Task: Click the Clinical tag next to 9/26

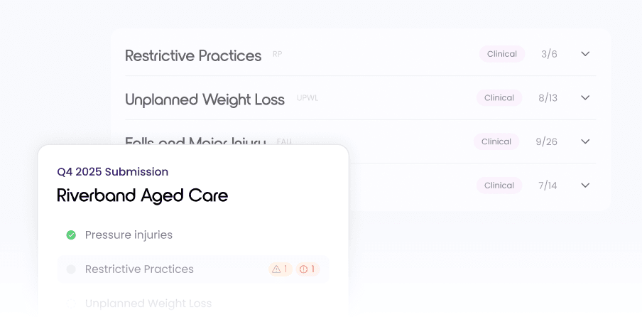Action: point(496,141)
